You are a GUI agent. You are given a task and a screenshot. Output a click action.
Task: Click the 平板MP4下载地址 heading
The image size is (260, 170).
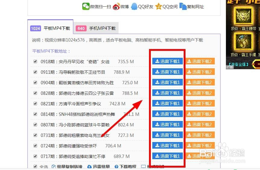[x=51, y=51]
